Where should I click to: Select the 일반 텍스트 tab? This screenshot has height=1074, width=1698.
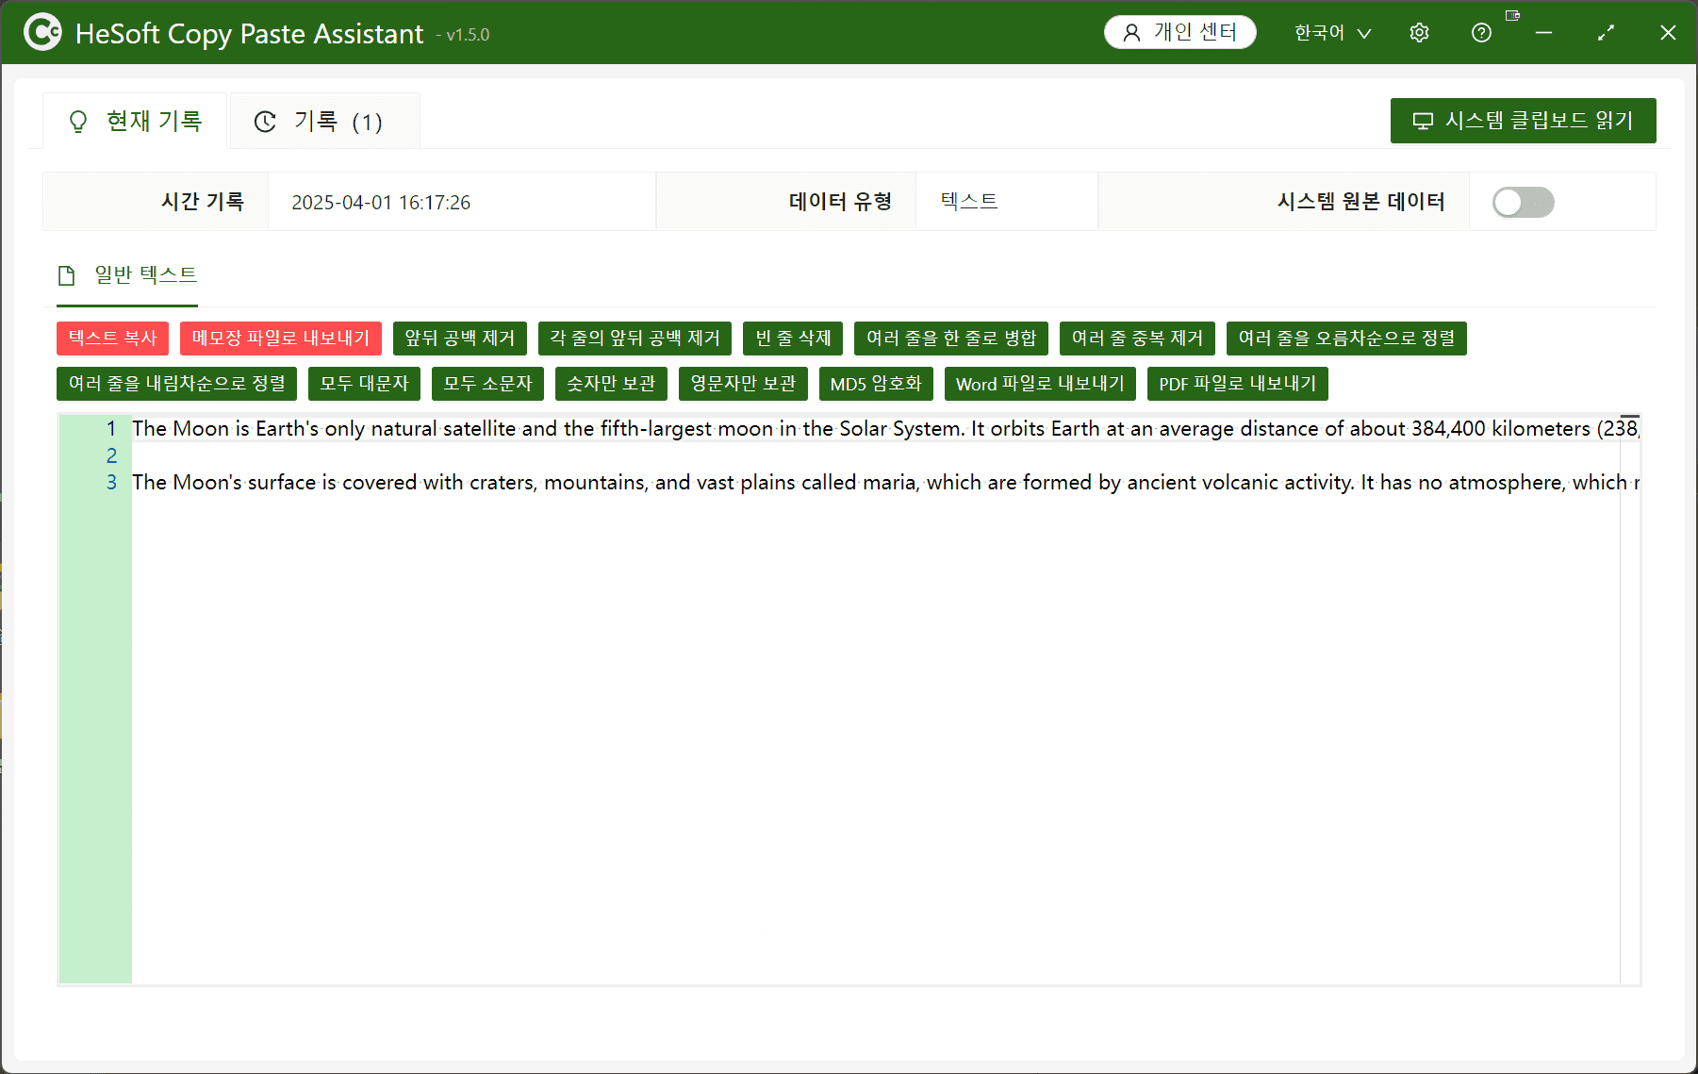144,275
